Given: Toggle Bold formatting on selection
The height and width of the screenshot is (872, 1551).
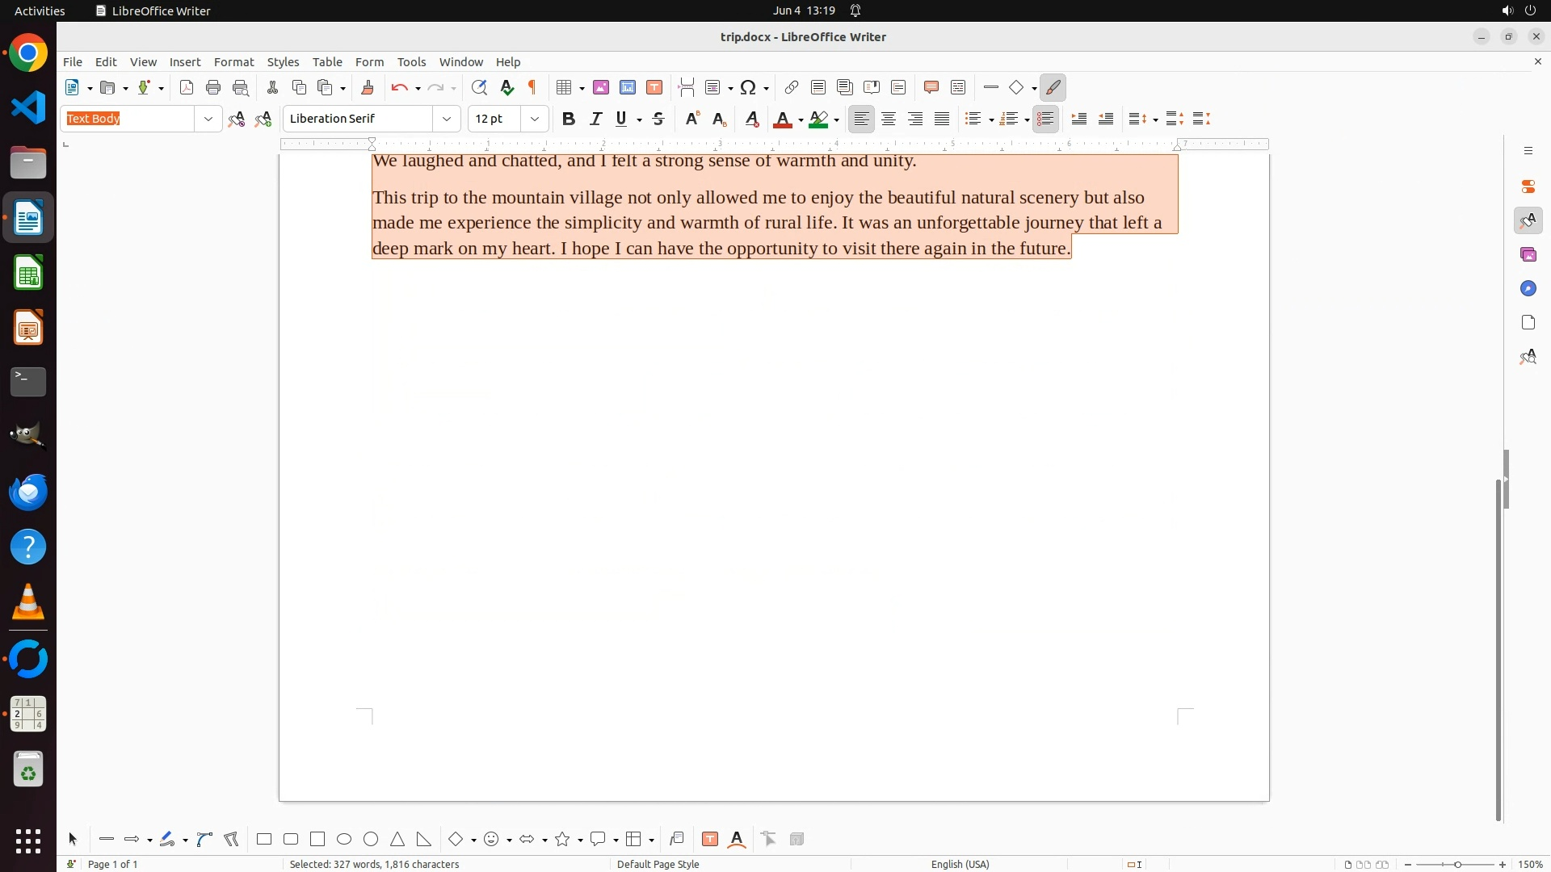Looking at the screenshot, I should coord(569,119).
